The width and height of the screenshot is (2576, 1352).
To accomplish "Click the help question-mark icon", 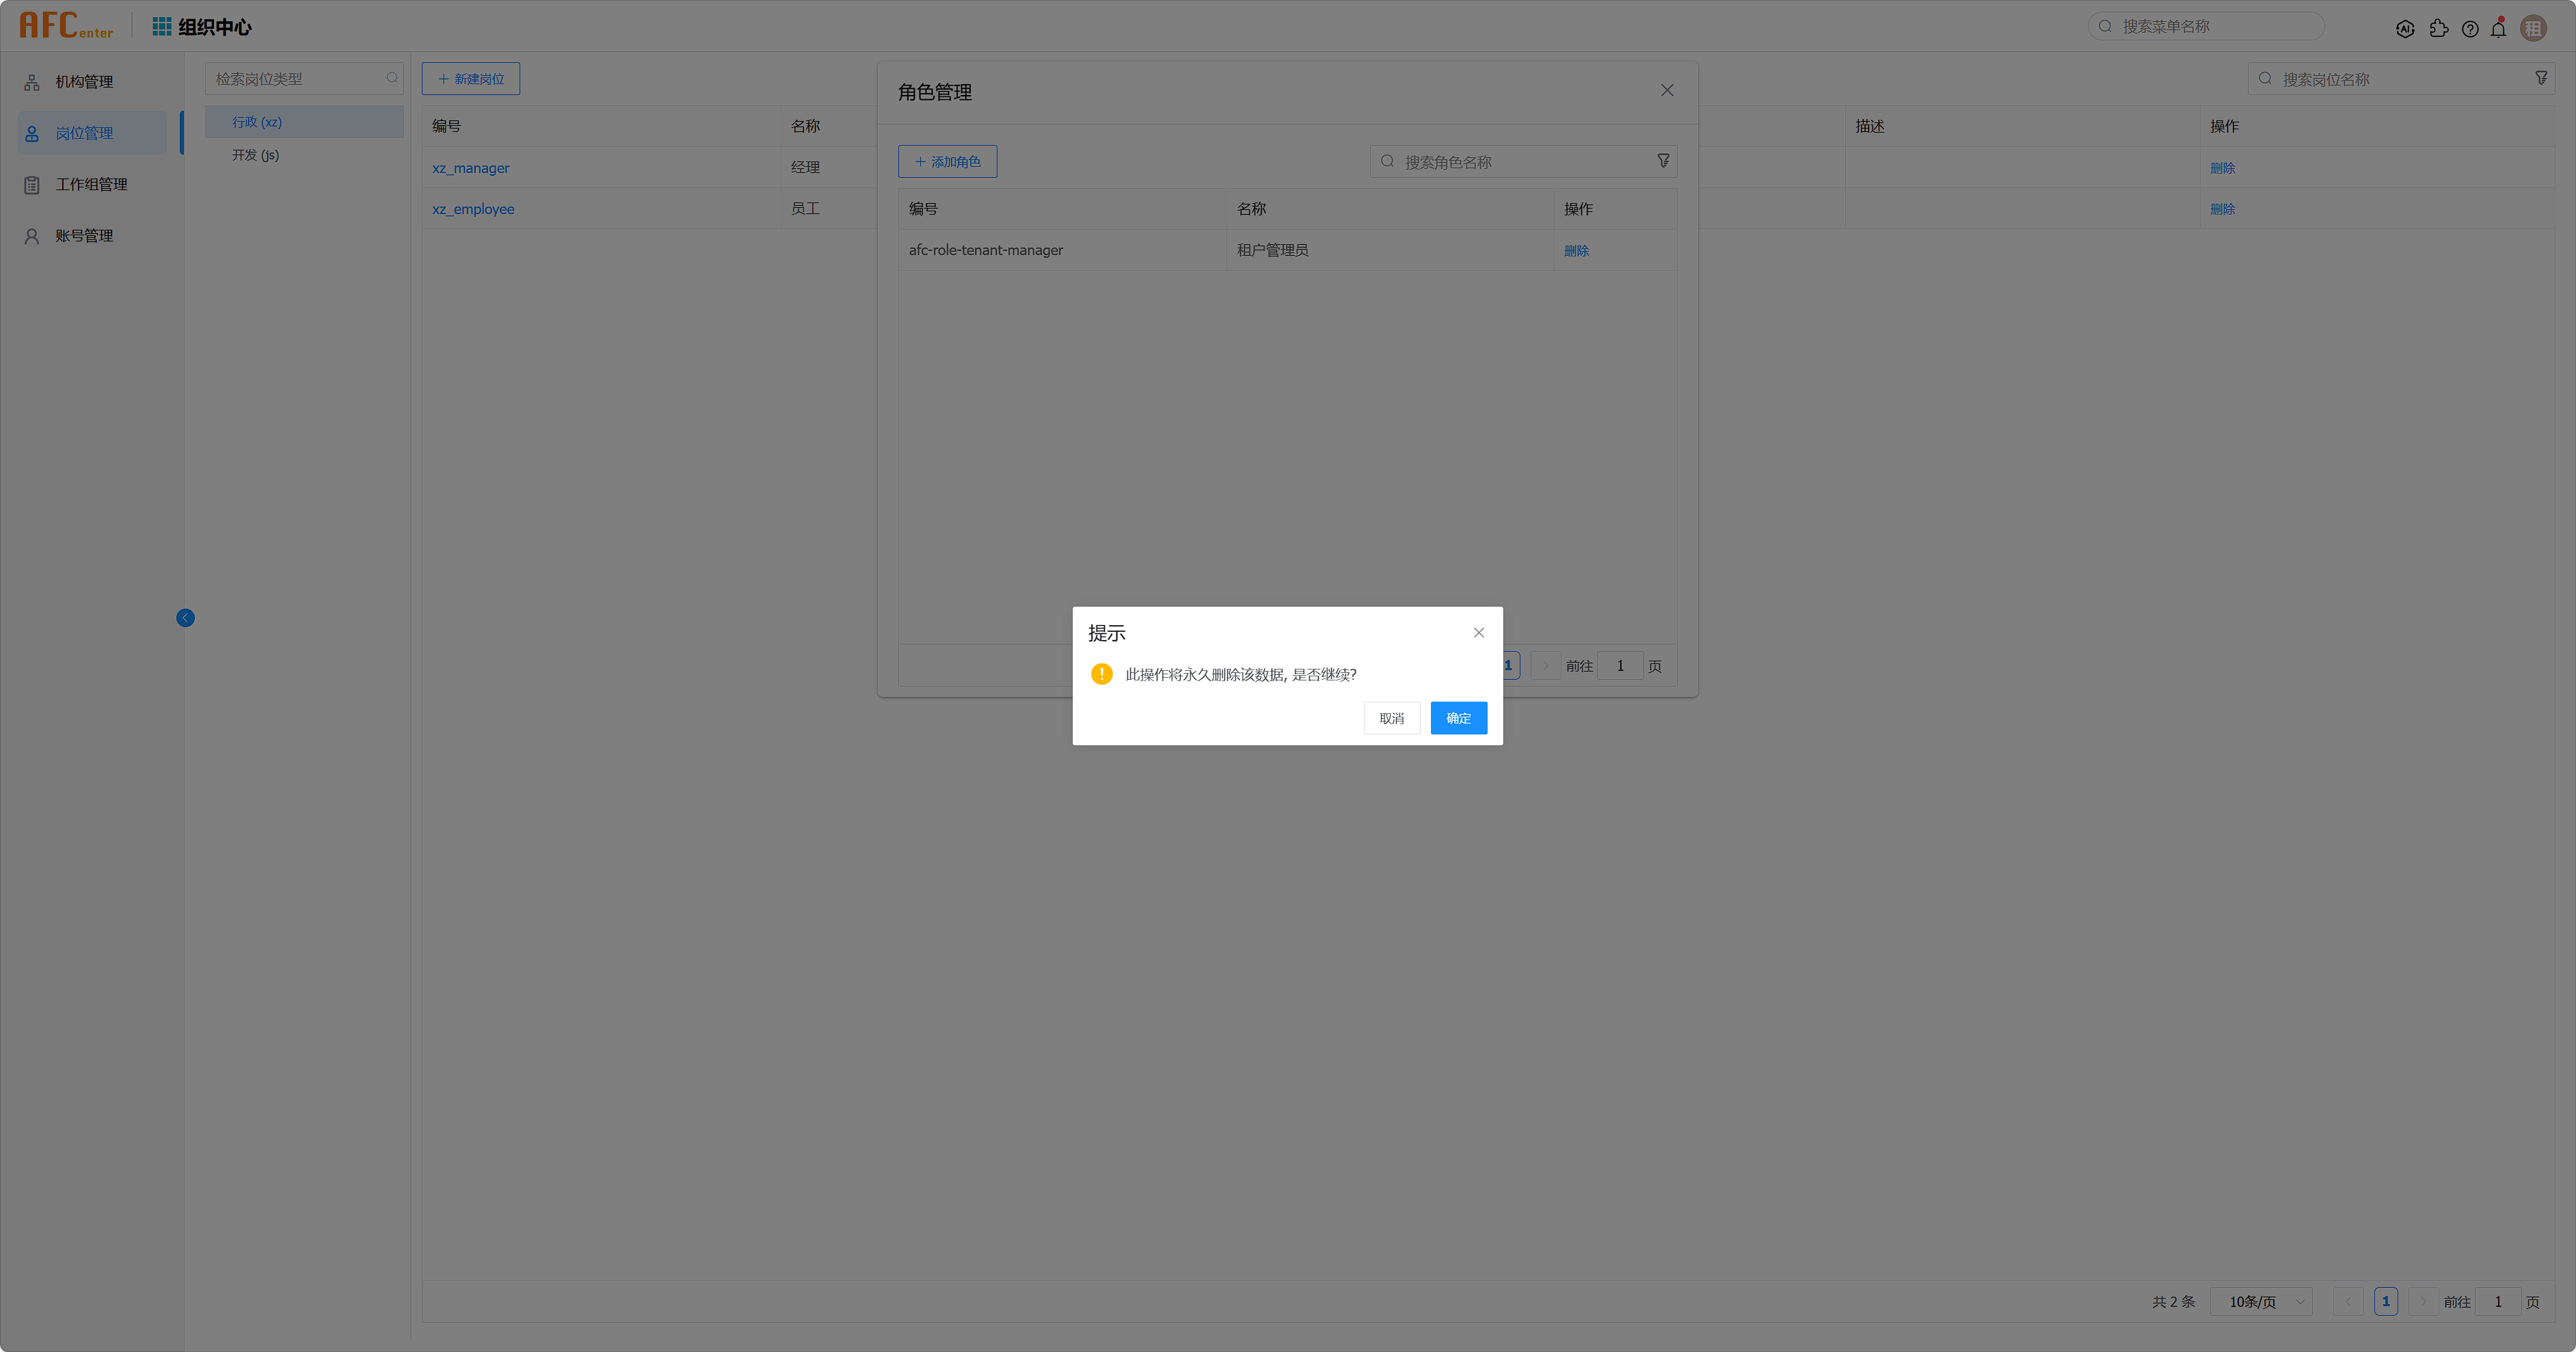I will click(x=2470, y=29).
